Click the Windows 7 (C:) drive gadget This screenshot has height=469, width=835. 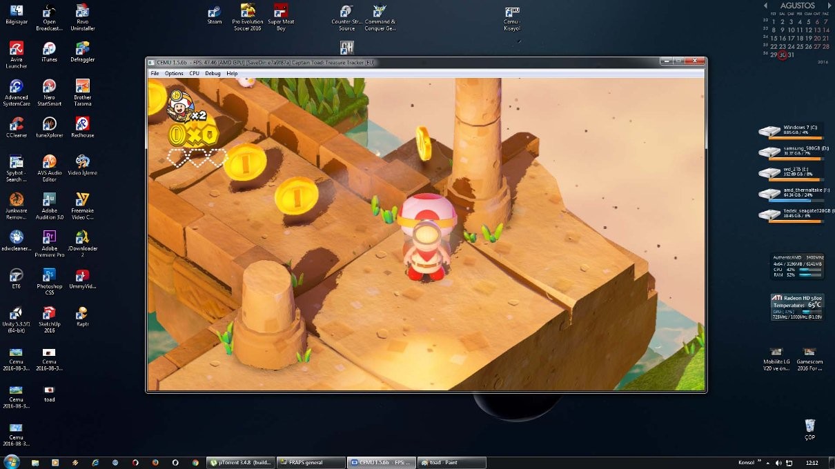pyautogui.click(x=792, y=131)
